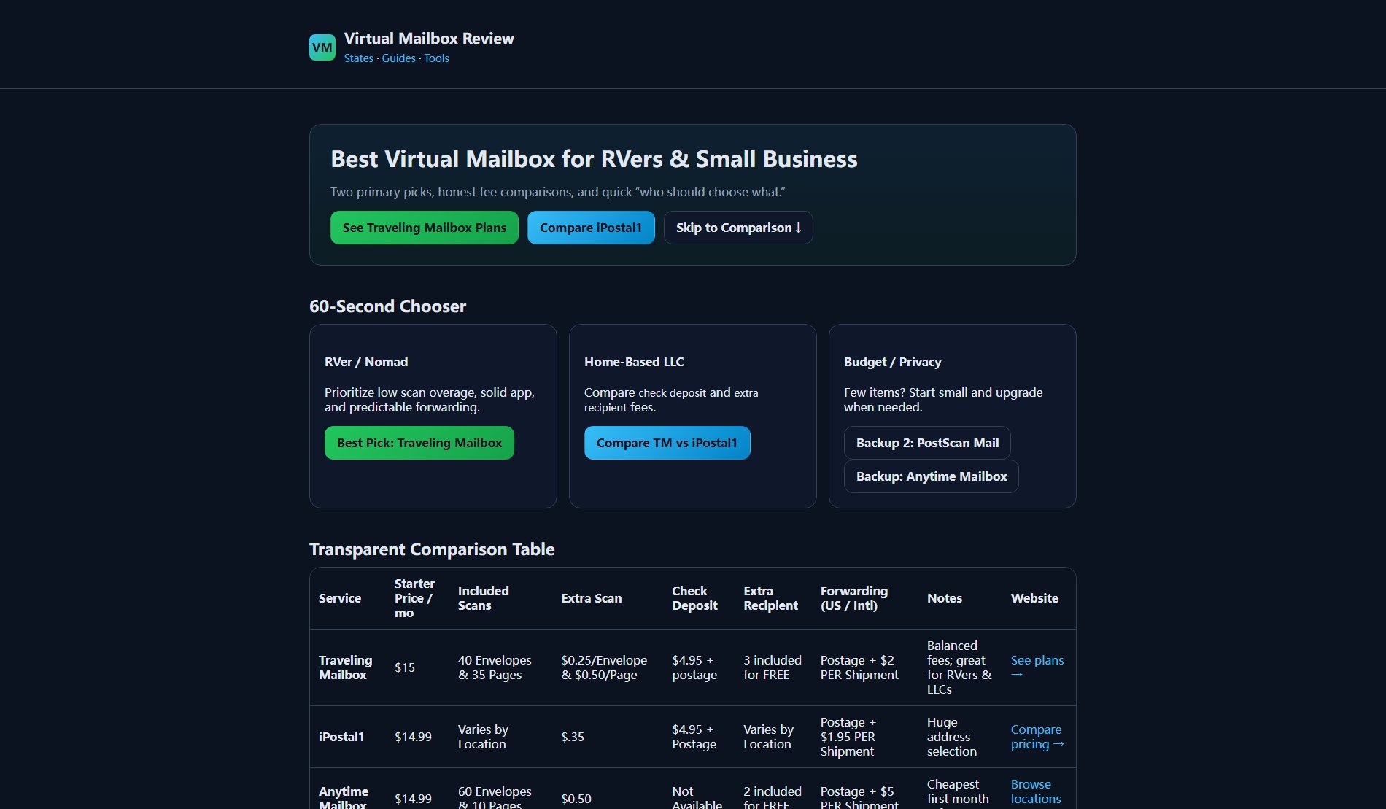Follow the Browse locations link
The width and height of the screenshot is (1386, 809).
1036,791
